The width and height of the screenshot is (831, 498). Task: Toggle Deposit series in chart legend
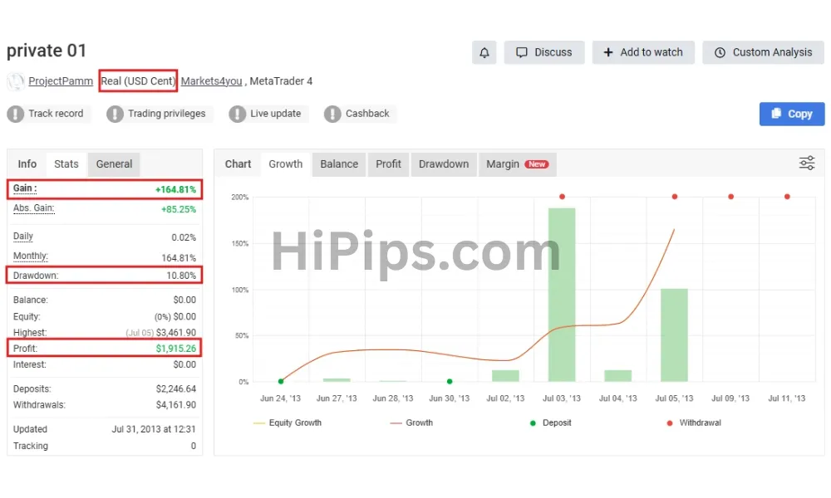pos(551,422)
